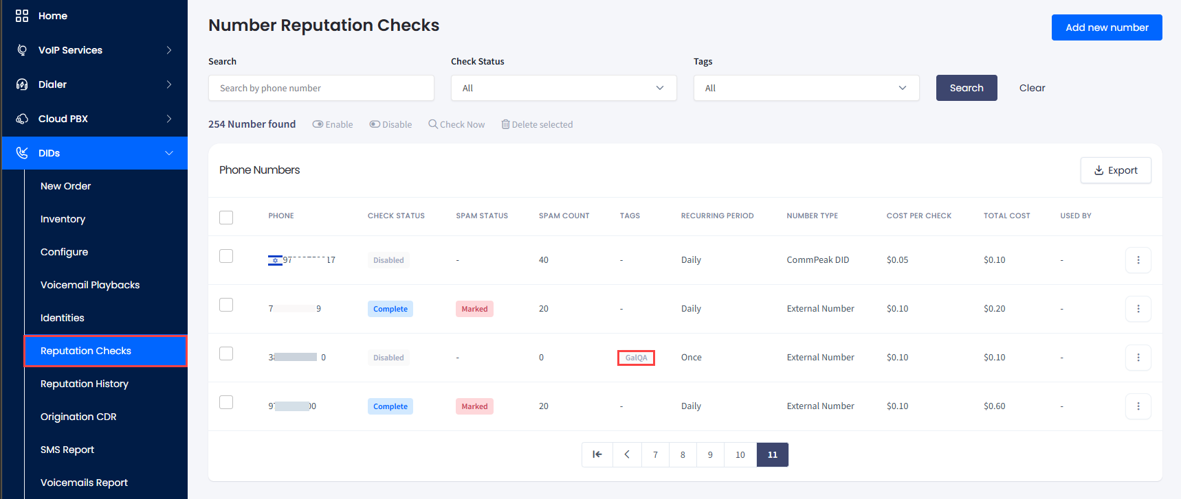Viewport: 1181px width, 499px height.
Task: Sort by CHECK STATUS column header
Action: (x=396, y=216)
